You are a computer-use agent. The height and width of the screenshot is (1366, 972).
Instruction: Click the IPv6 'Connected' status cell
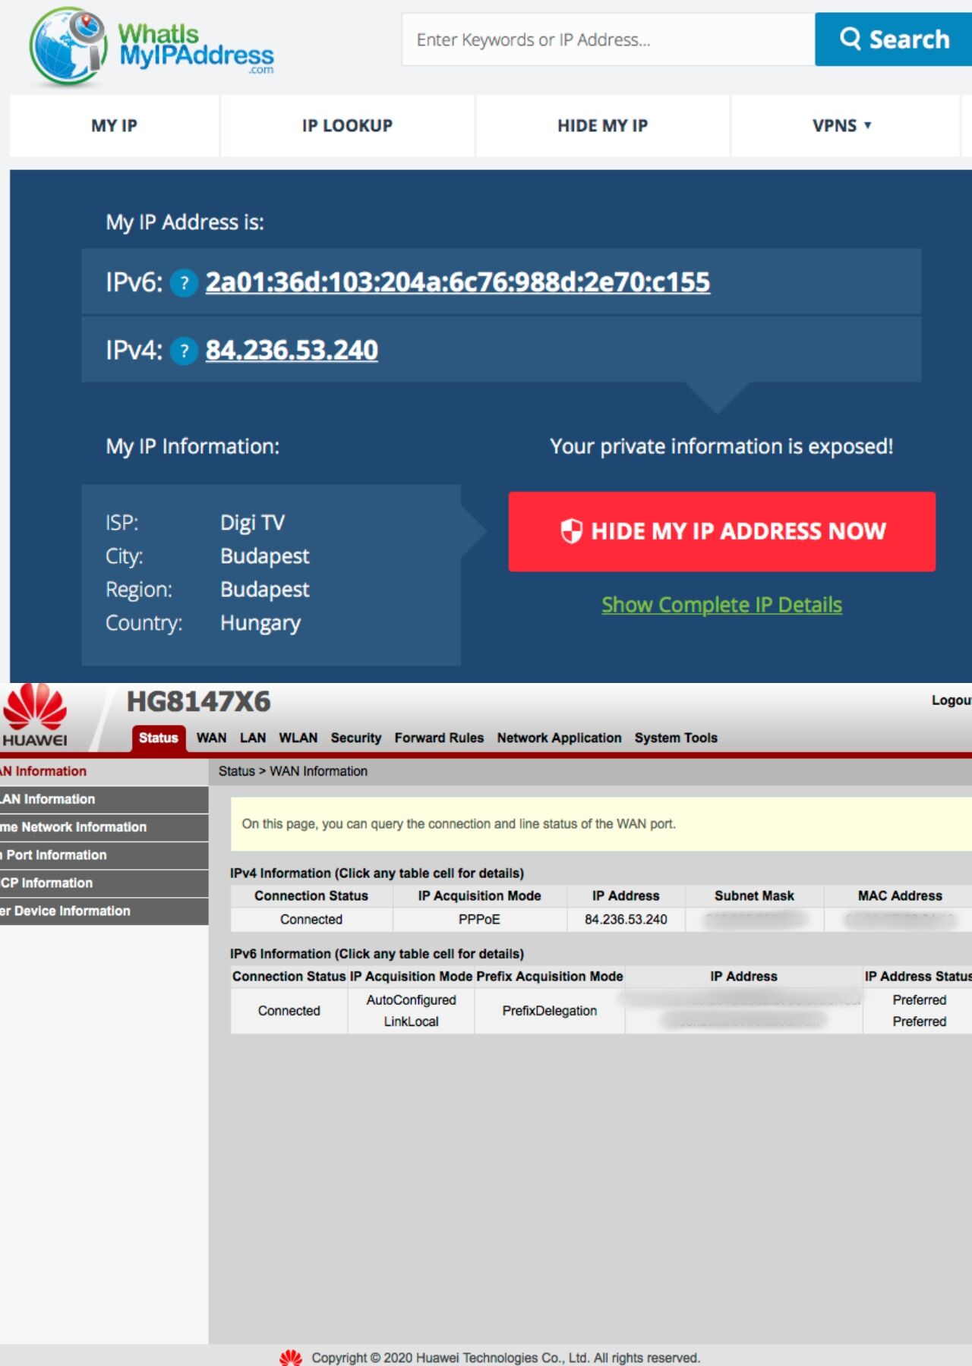289,1011
